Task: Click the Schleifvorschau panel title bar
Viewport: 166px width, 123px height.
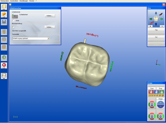Action: (x=35, y=8)
